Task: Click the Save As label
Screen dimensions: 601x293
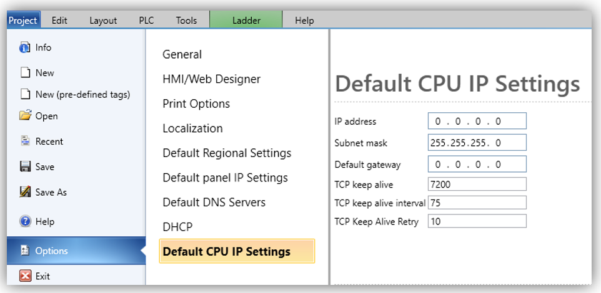Action: tap(51, 192)
